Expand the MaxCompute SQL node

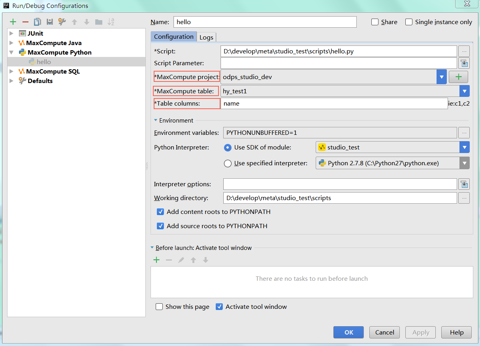click(12, 72)
